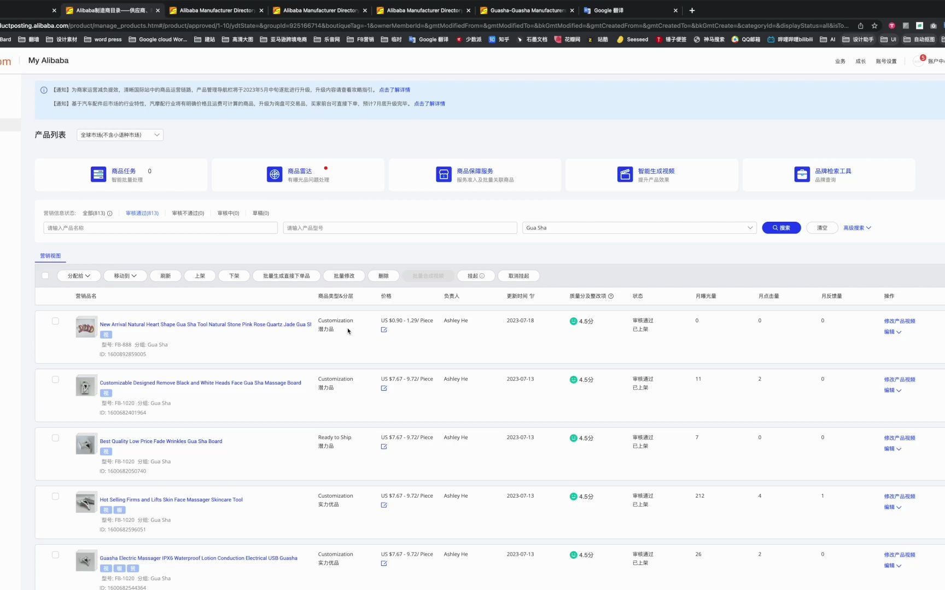Click the bookmark star icon in the address bar
945x590 pixels.
874,26
